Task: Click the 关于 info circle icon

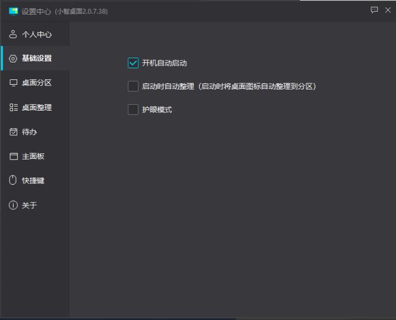Action: (x=14, y=205)
